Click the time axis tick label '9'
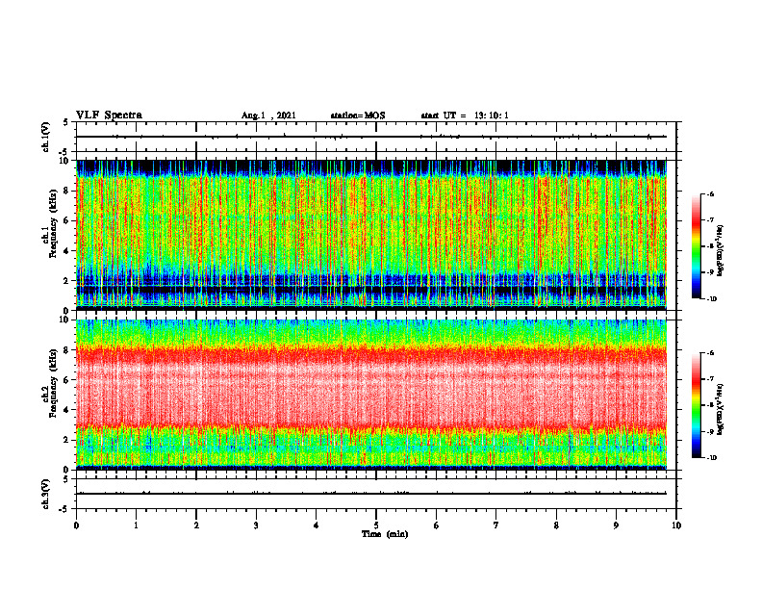 coord(616,525)
